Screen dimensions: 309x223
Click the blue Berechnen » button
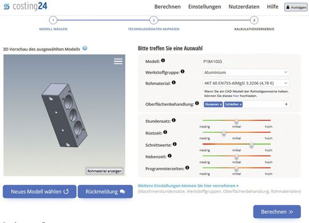pyautogui.click(x=277, y=212)
